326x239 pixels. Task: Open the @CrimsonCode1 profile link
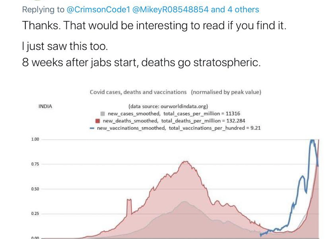pos(98,10)
